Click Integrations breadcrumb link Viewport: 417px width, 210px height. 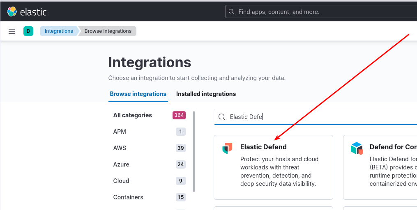click(59, 31)
